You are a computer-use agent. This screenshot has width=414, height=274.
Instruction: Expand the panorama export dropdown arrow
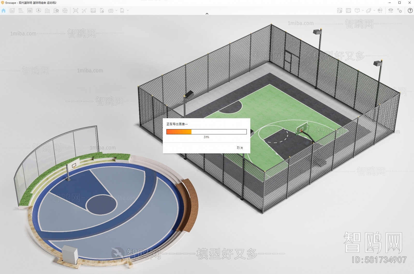117,11
